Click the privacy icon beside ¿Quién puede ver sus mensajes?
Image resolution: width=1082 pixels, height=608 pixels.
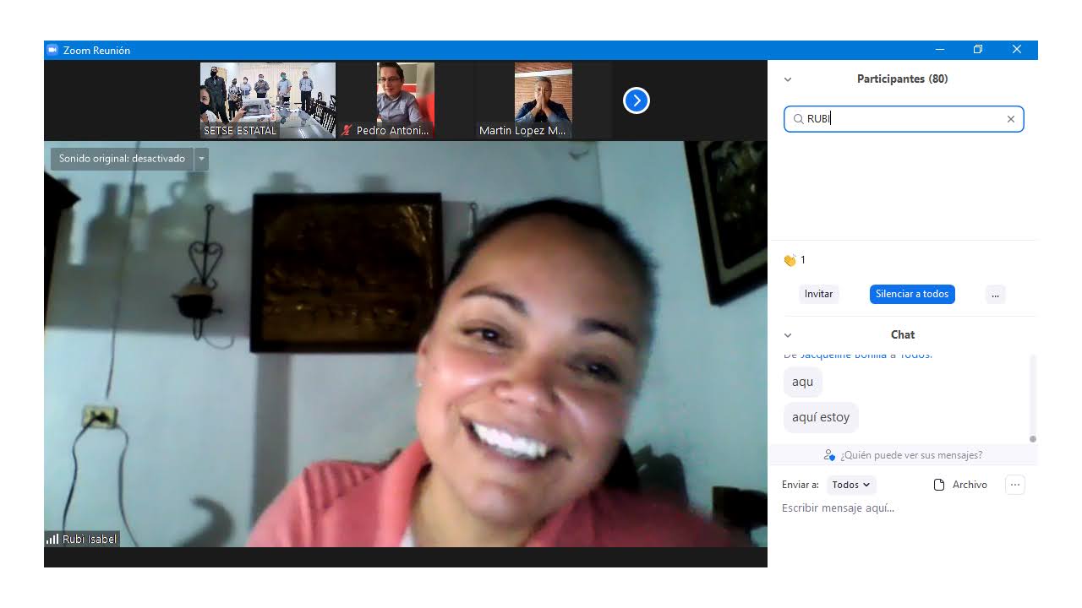[829, 455]
